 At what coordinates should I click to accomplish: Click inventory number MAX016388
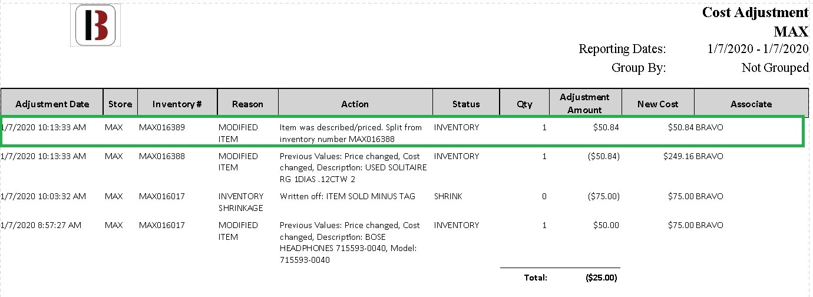162,156
